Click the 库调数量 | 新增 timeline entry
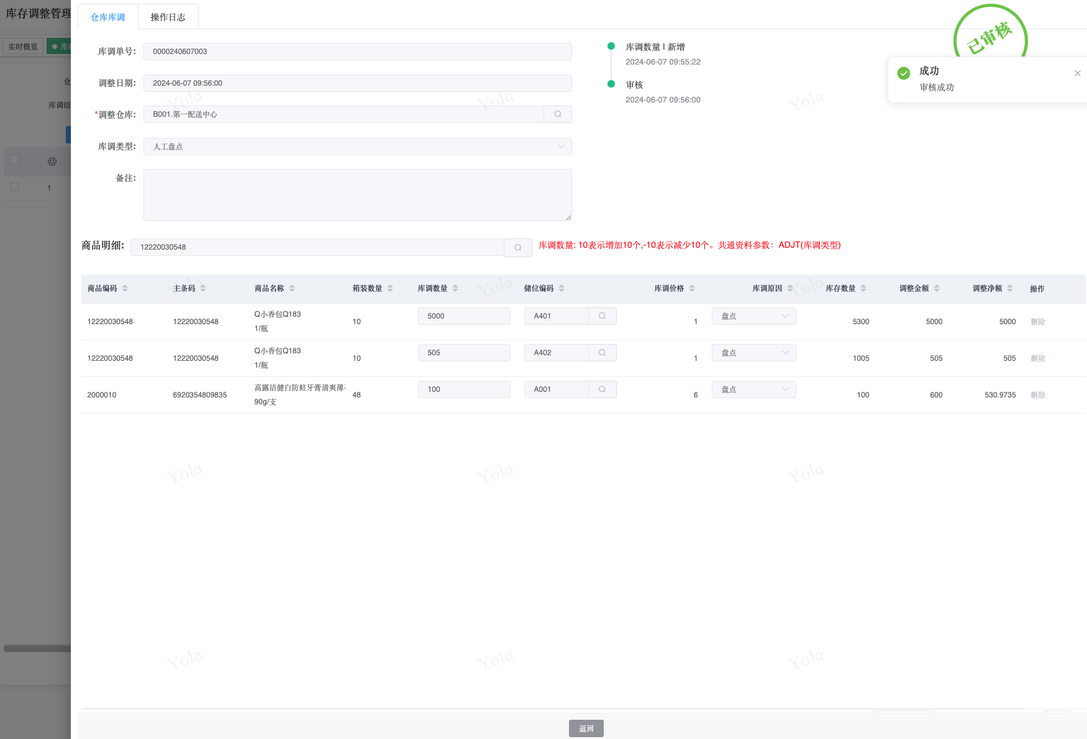 point(655,47)
